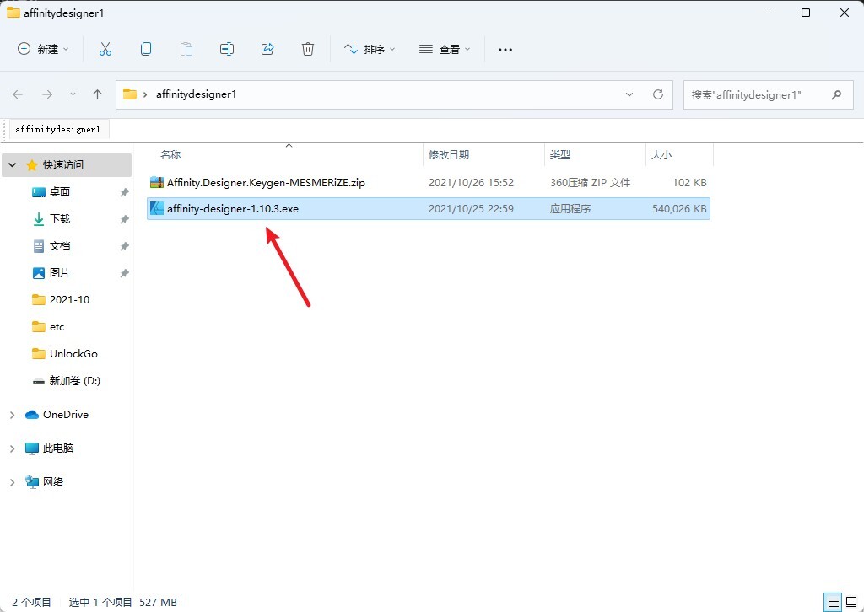Select the affinitydesigner1 tab

coord(58,130)
